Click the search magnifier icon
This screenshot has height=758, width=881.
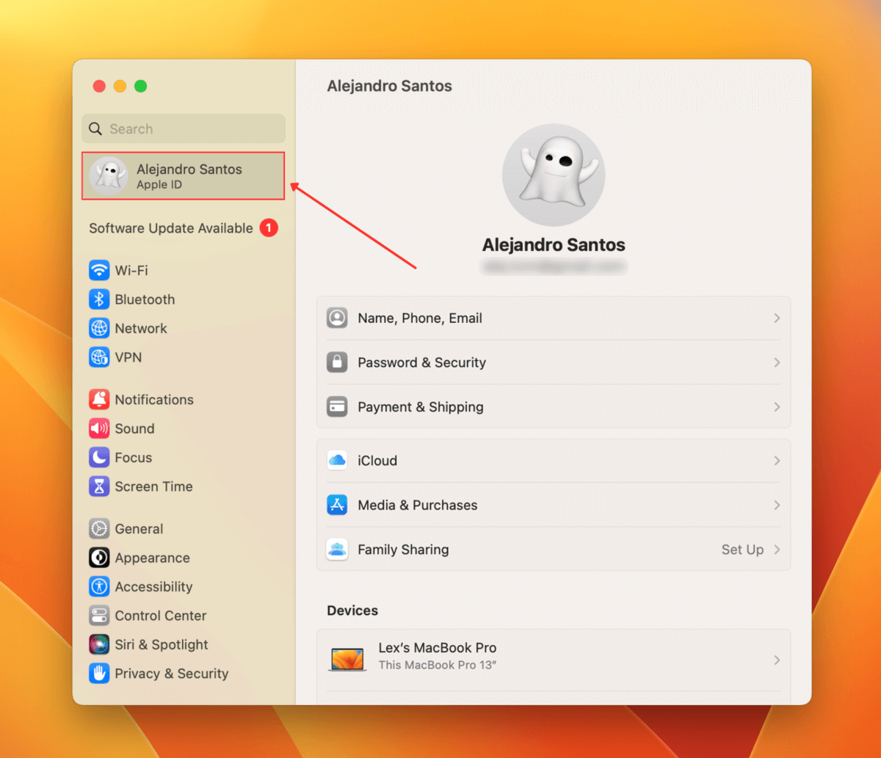pyautogui.click(x=95, y=129)
